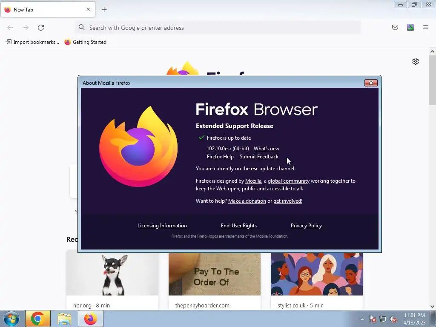Viewport: 436px width, 327px height.
Task: Open new tab page personalize gear
Action: coord(416,61)
